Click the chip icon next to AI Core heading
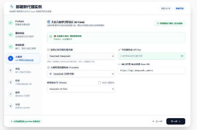Screen dimensions: 197x130 pyautogui.click(x=48, y=22)
